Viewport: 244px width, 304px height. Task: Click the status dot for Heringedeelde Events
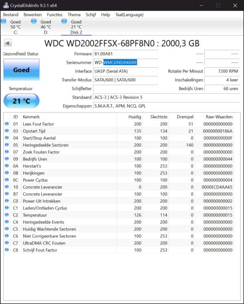point(7,222)
